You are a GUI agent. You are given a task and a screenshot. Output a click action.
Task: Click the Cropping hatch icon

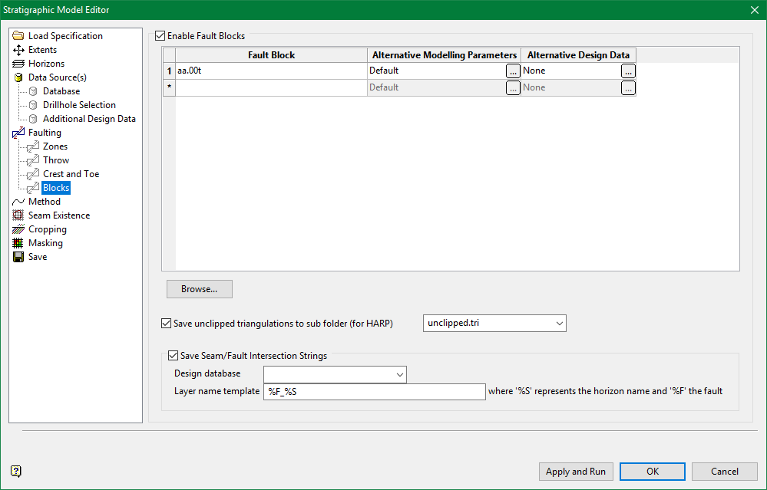[18, 229]
